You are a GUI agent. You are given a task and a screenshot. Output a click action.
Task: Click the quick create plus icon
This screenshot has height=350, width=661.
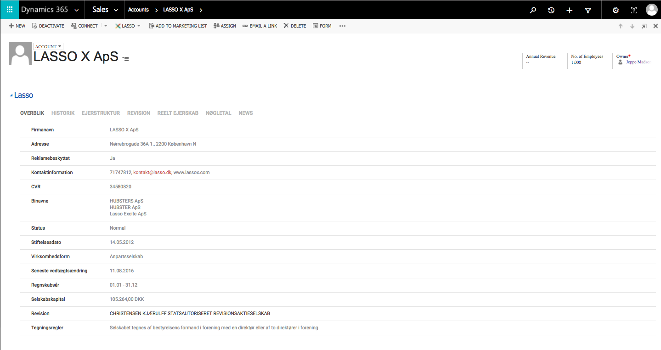[570, 10]
